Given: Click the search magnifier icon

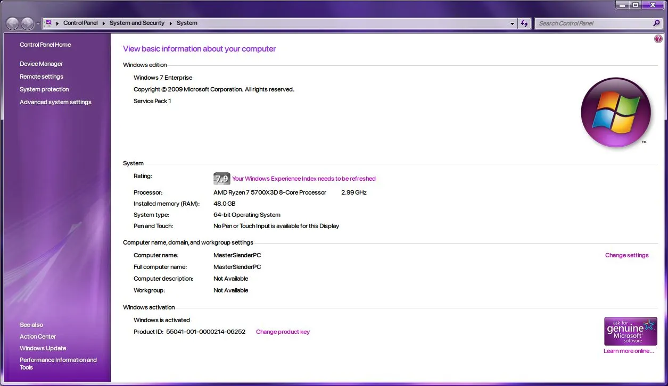Looking at the screenshot, I should (x=656, y=23).
